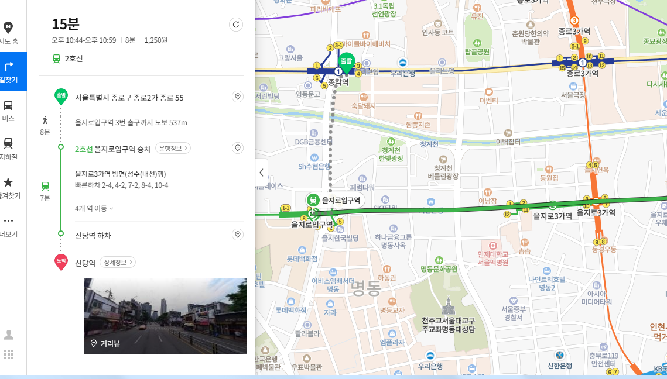This screenshot has width=667, height=379.
Task: Open the Bus (버스) sidebar tab
Action: 9,110
